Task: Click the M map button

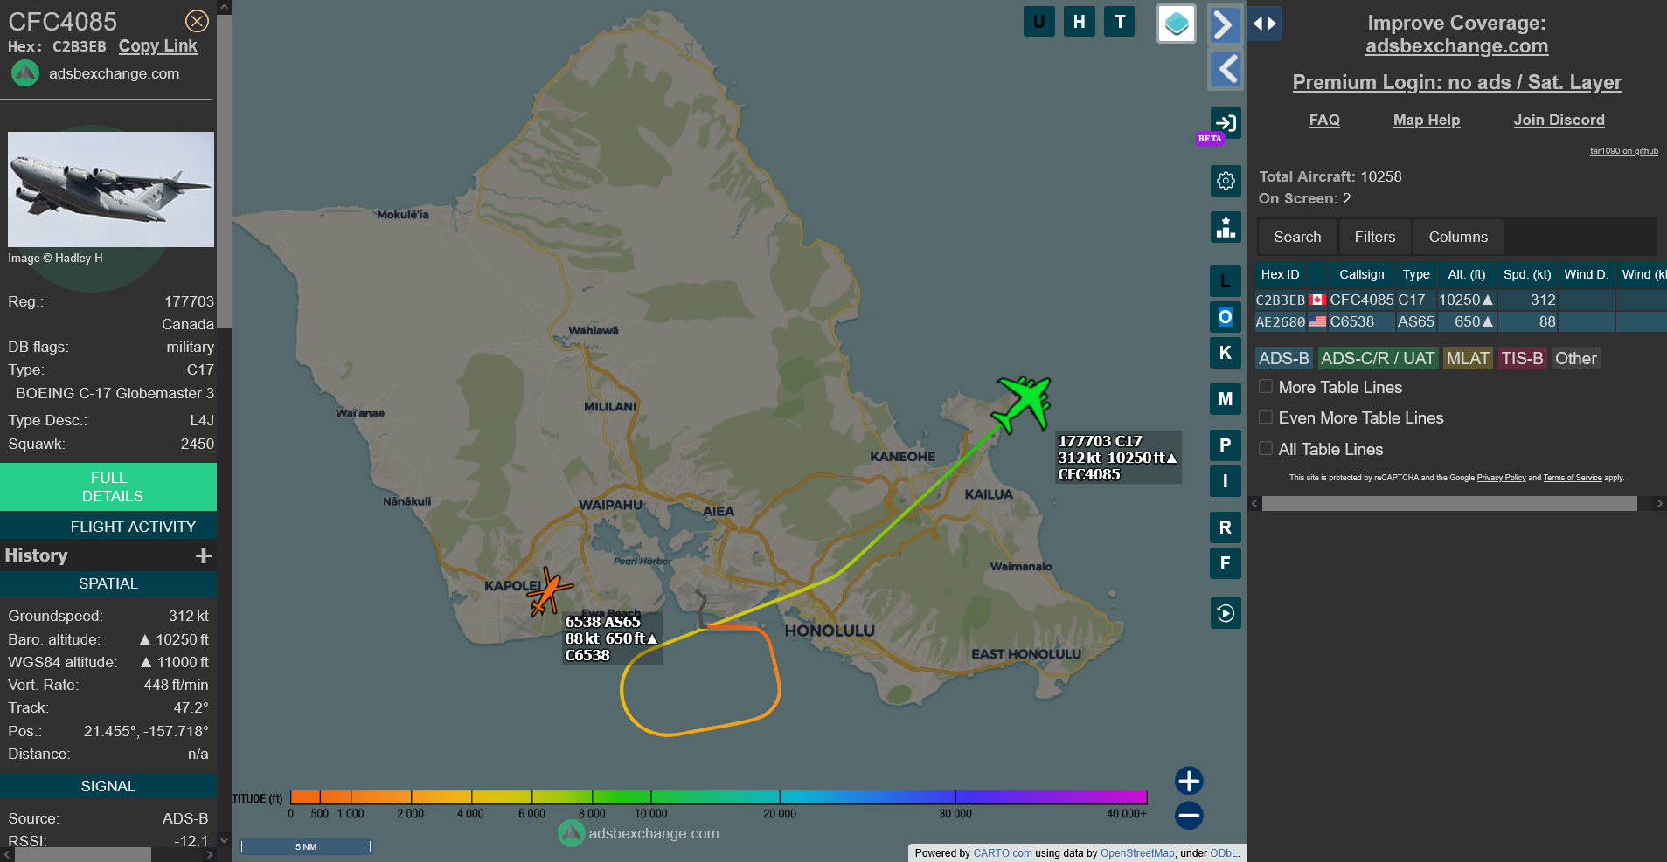Action: [x=1226, y=399]
